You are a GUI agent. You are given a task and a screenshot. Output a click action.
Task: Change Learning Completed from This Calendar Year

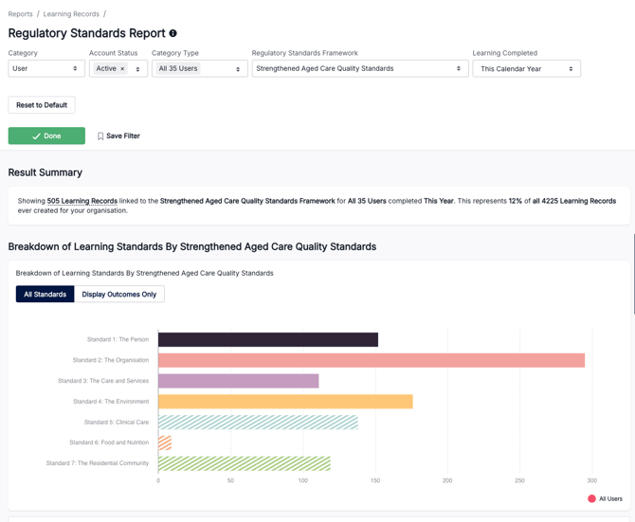pyautogui.click(x=526, y=69)
